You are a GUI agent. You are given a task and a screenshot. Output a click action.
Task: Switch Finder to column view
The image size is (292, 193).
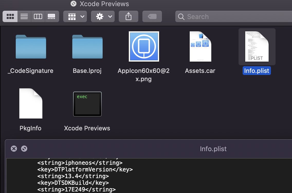coord(38,16)
